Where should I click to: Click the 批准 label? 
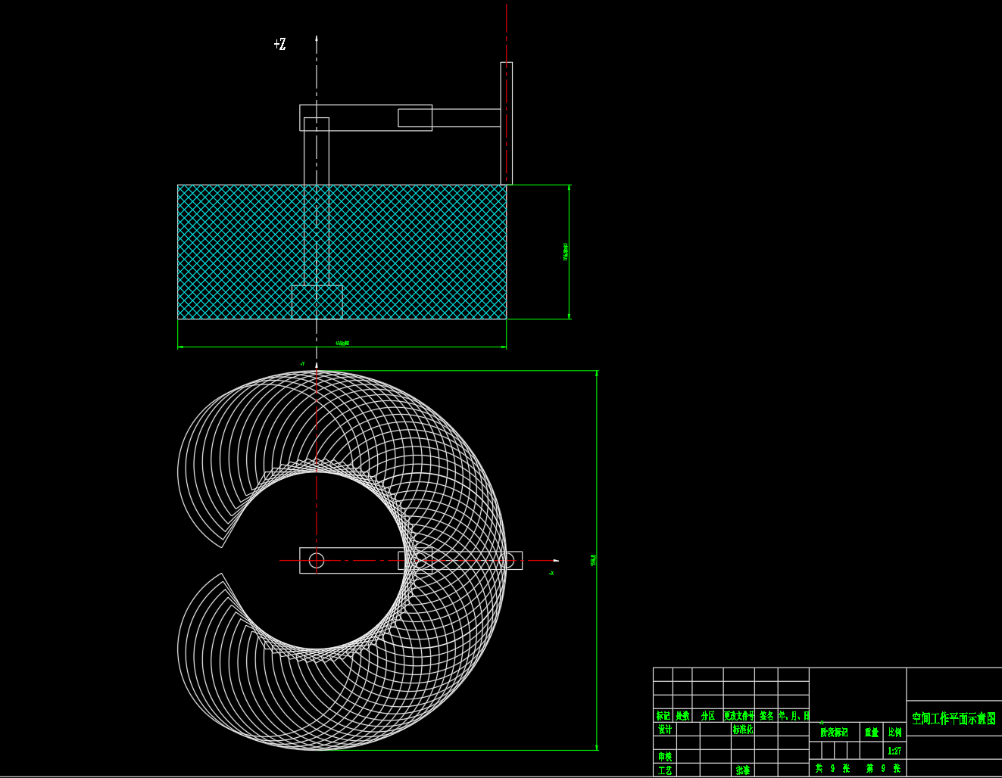click(x=742, y=770)
